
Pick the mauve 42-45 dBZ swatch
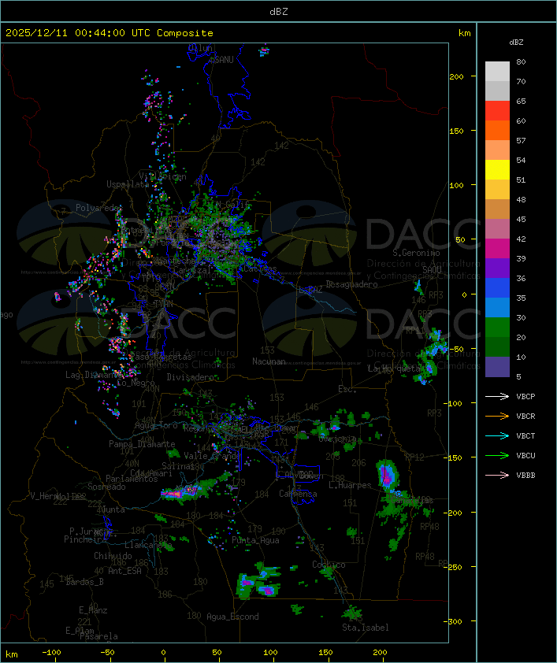497,229
